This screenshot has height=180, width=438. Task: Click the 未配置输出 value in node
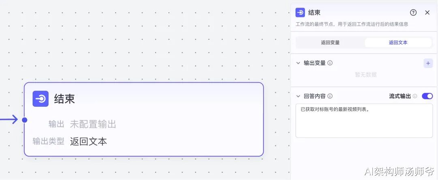point(93,124)
